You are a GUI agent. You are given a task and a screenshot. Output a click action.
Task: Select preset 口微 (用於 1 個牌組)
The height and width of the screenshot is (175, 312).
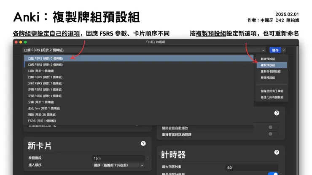139,71
